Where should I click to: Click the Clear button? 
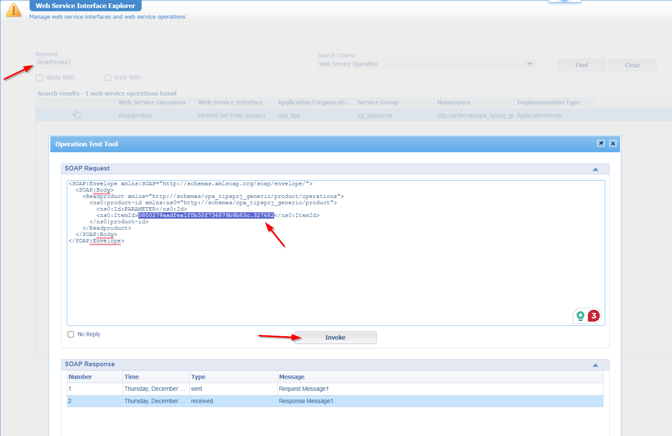(632, 65)
